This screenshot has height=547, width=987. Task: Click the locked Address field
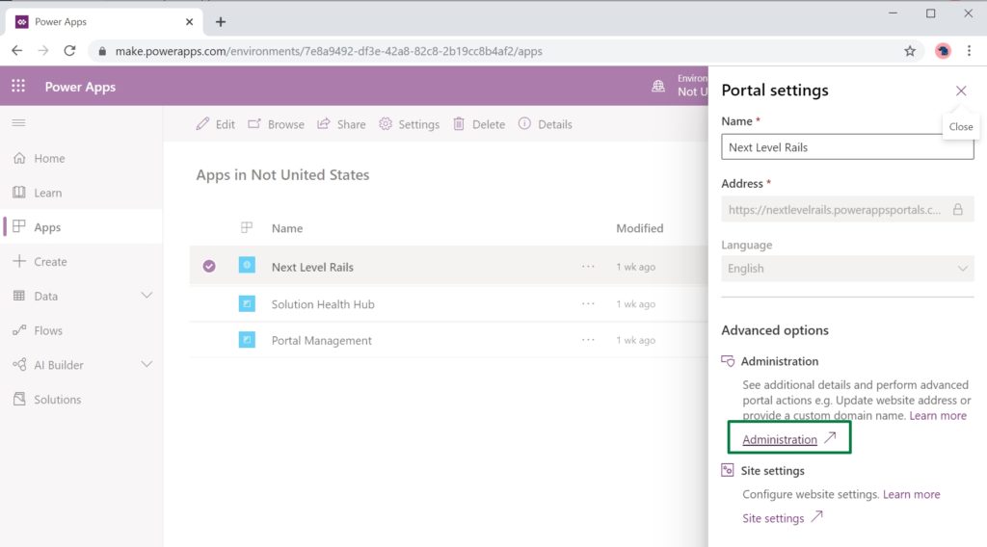point(847,209)
